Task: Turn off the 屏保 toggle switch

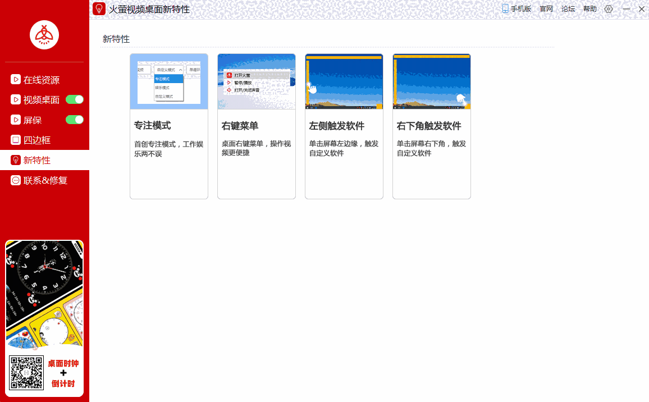Action: click(x=74, y=120)
